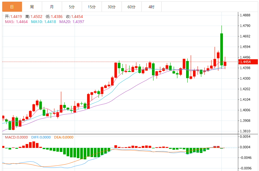
Task: Click the MA5: 1.4464 indicator label
Action: (x=16, y=22)
